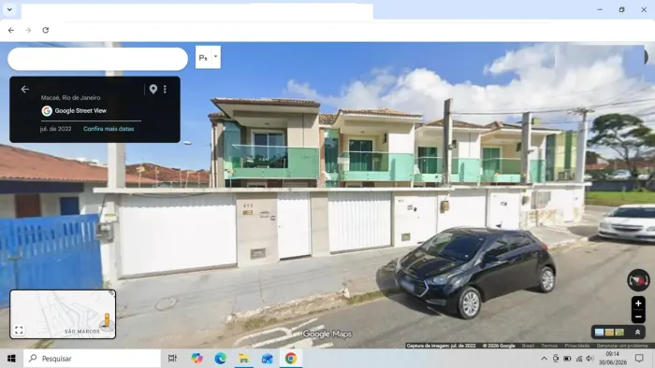655x368 pixels.
Task: Click the location pin icon
Action: pyautogui.click(x=153, y=89)
